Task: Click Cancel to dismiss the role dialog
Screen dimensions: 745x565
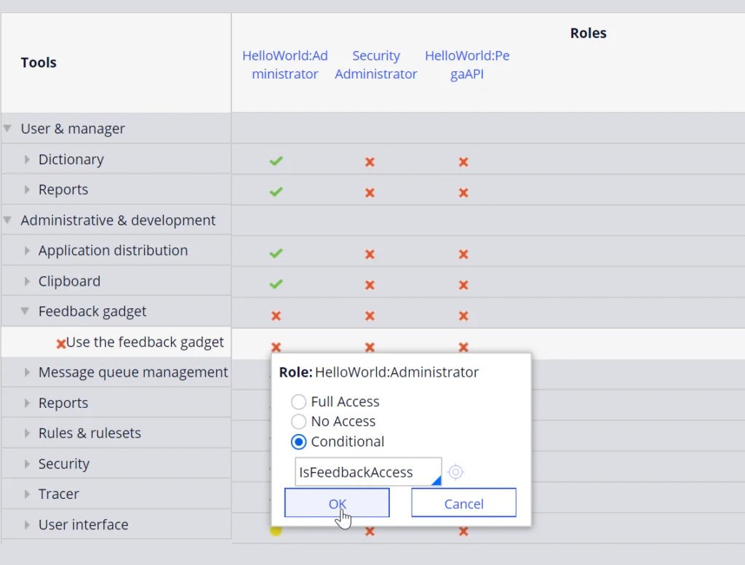Action: click(463, 502)
